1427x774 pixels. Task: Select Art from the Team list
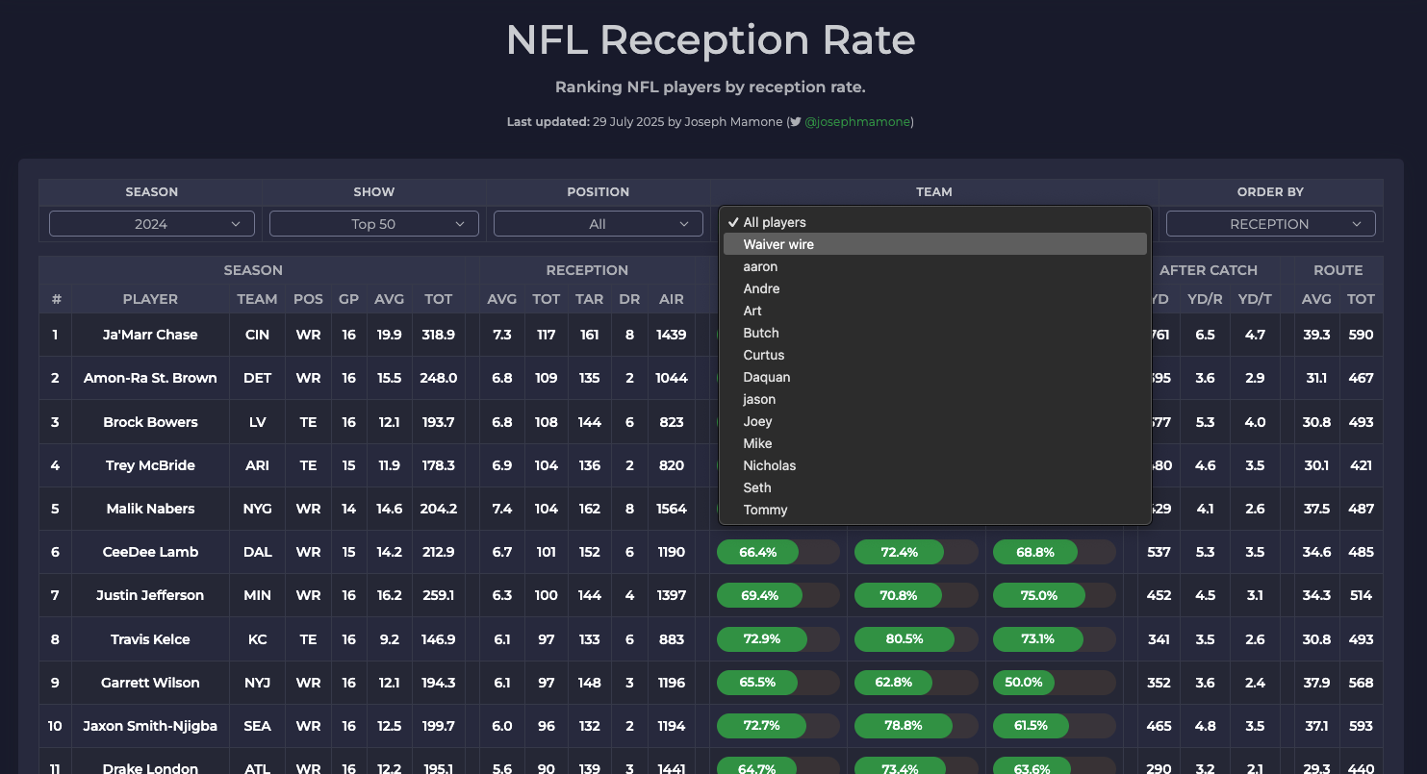point(934,311)
